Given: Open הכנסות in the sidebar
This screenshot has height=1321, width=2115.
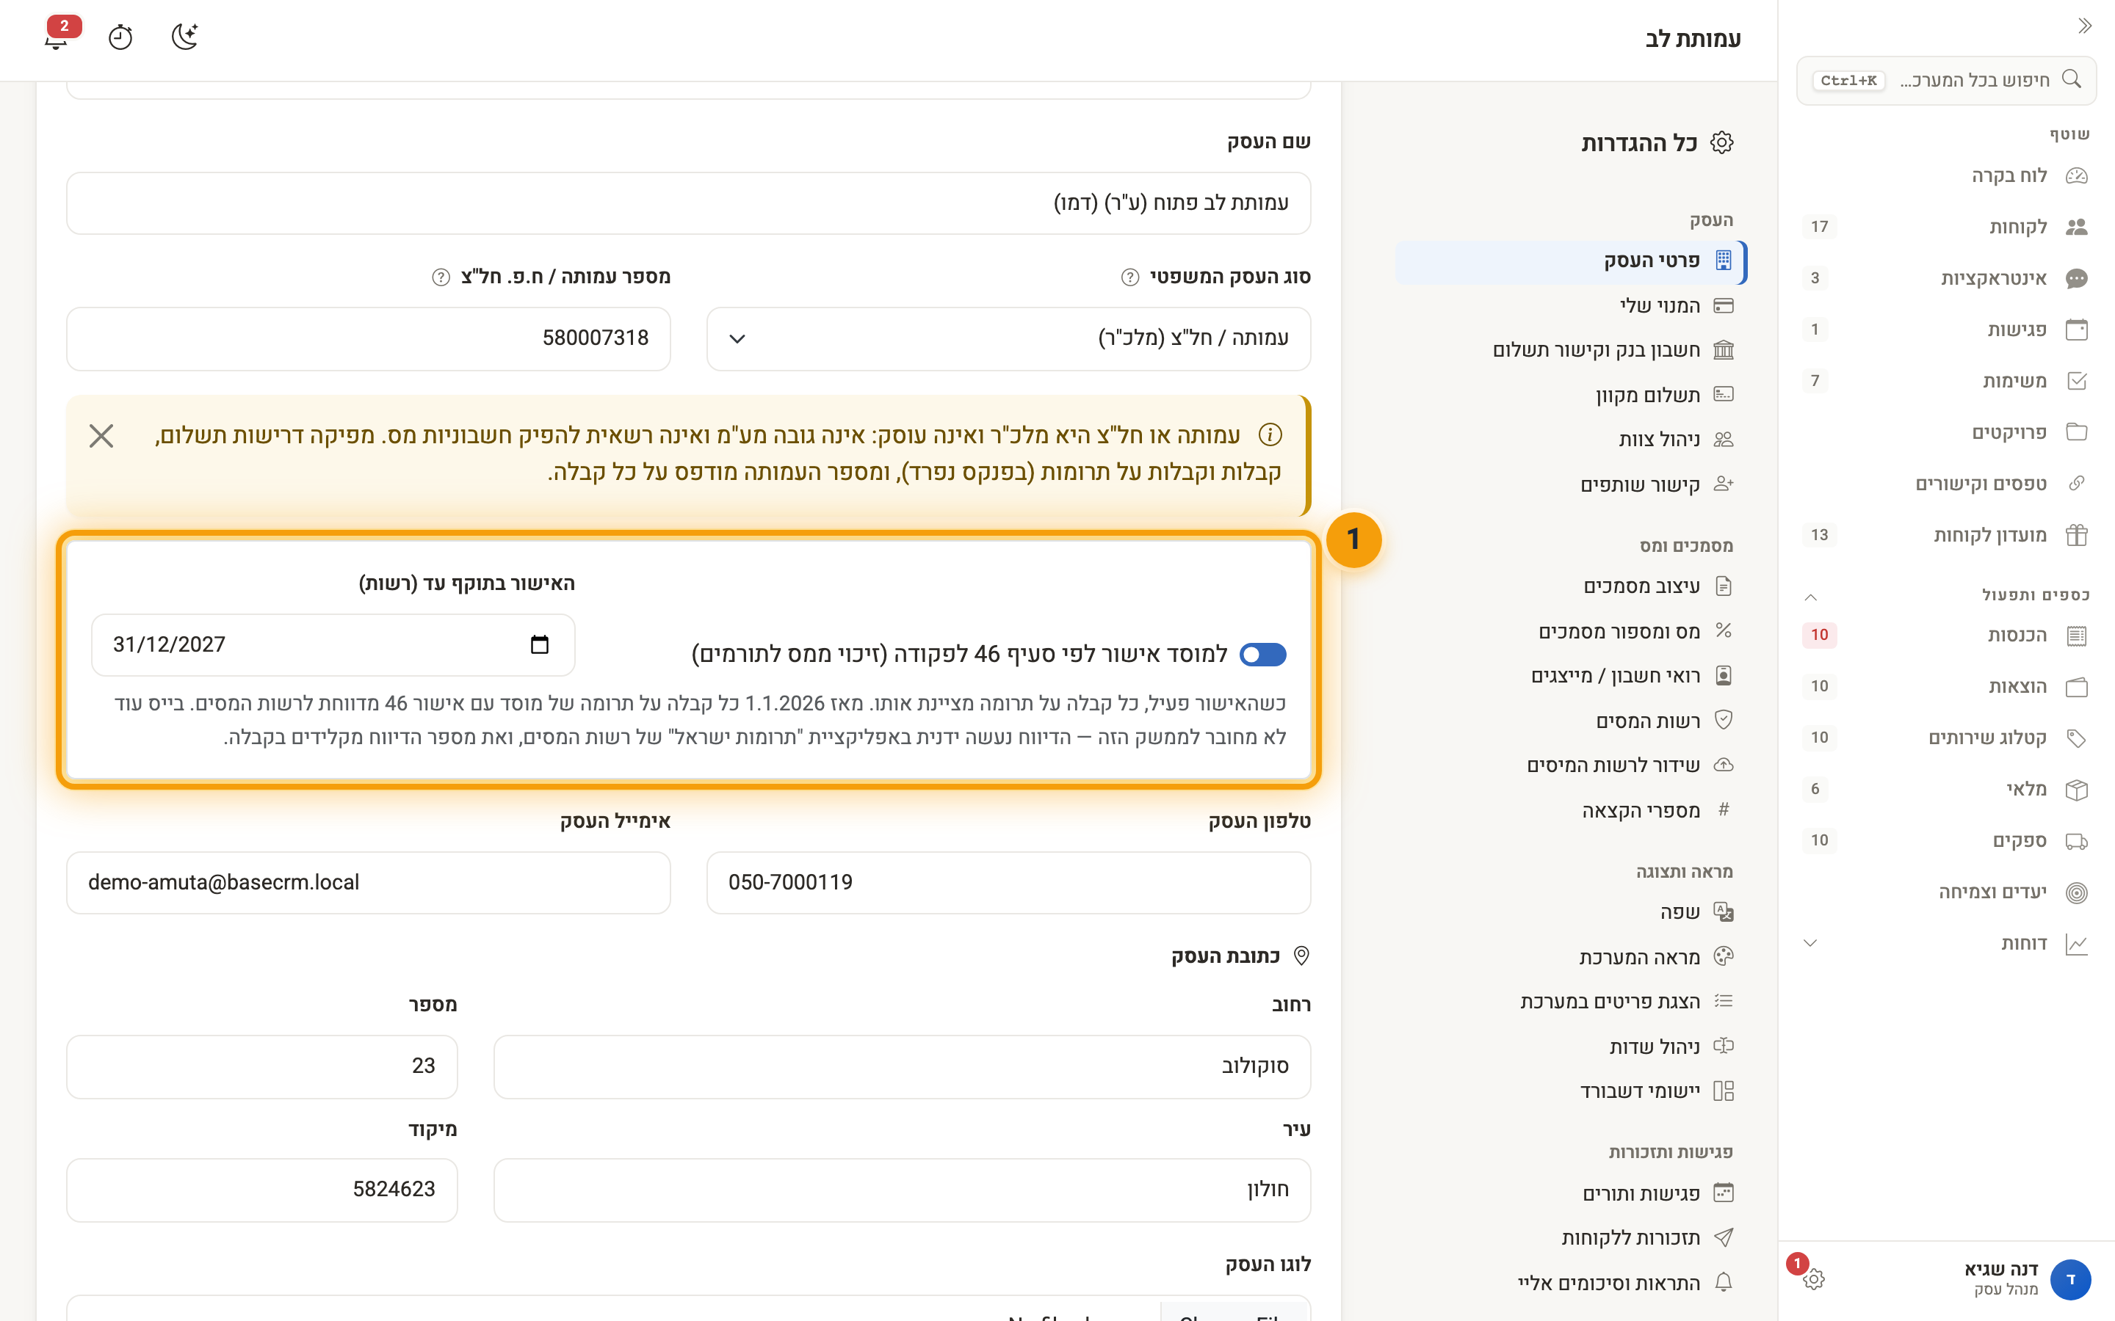Looking at the screenshot, I should coord(1945,635).
